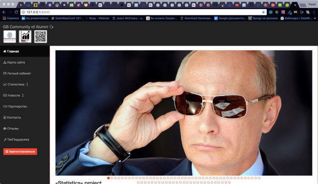Select the carousel dot right after the red one
The height and width of the screenshot is (184, 318).
(112, 178)
